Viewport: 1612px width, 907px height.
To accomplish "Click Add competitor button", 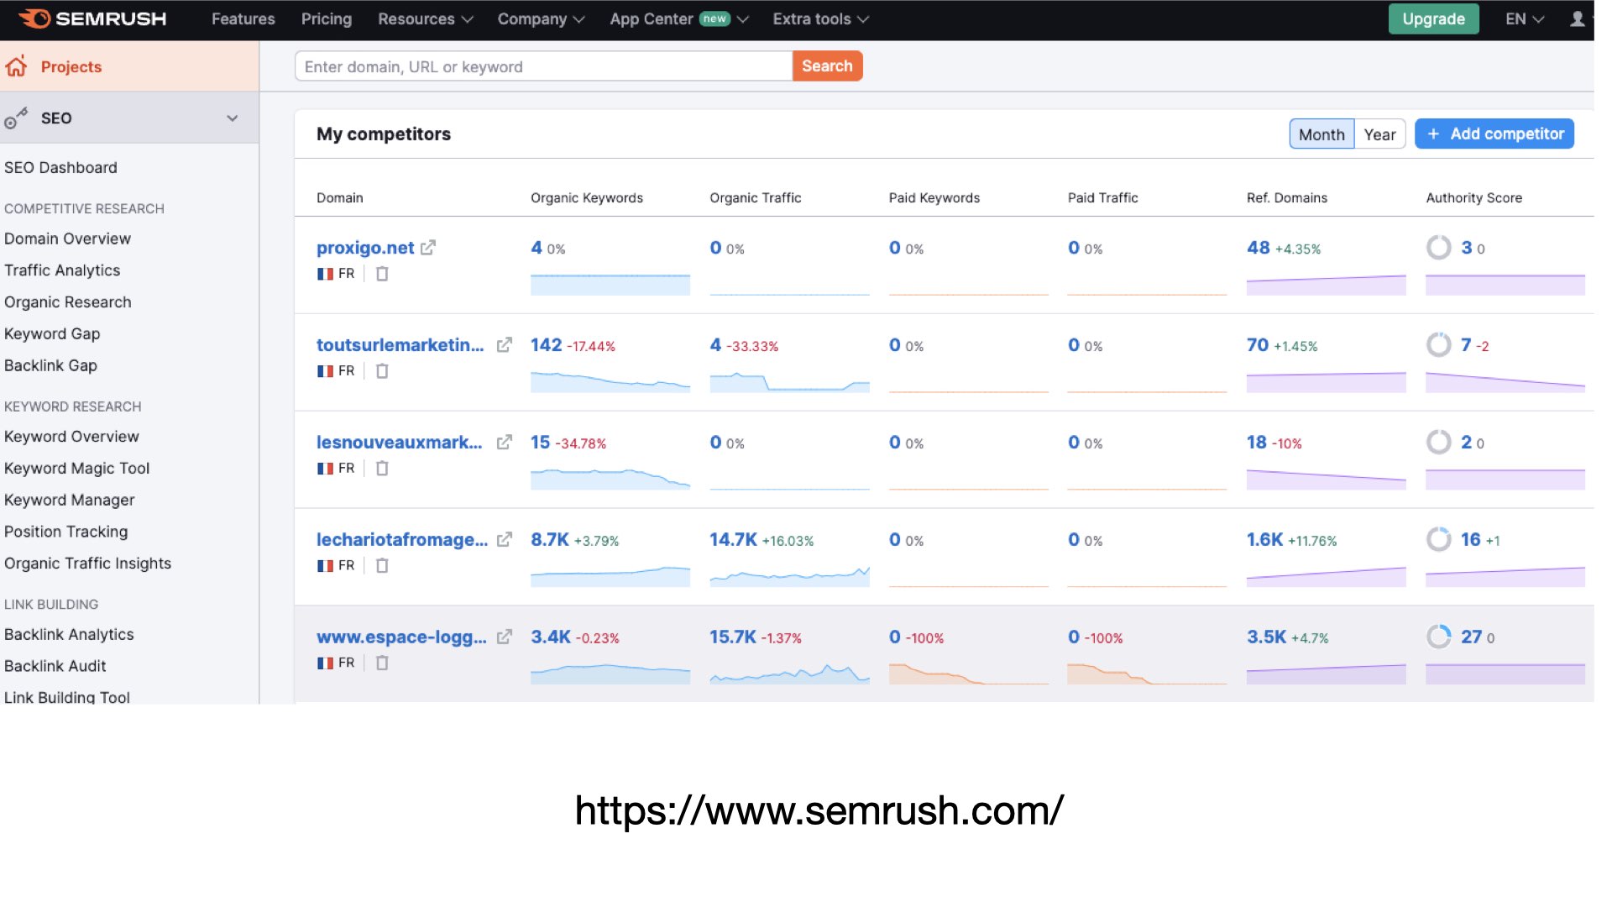I will [1494, 134].
